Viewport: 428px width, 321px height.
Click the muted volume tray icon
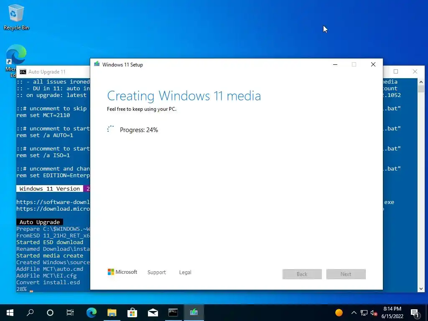coord(374,313)
